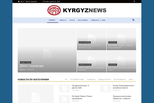This screenshot has width=154, height=103.
Task: Select the All category filter
Action: click(66, 79)
